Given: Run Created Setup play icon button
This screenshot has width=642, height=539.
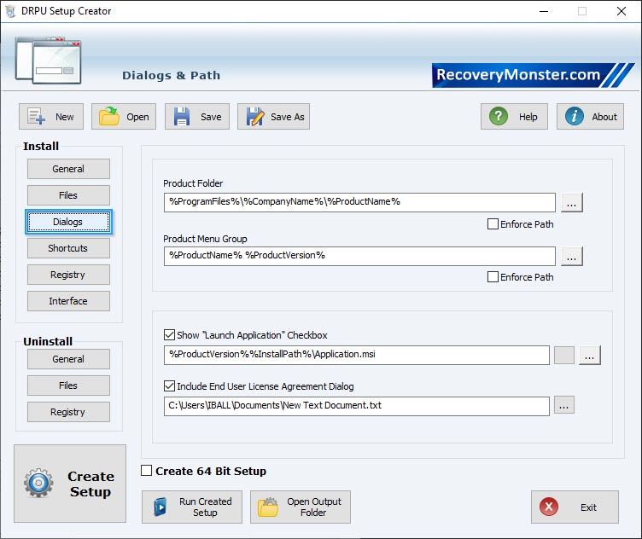Looking at the screenshot, I should click(192, 507).
